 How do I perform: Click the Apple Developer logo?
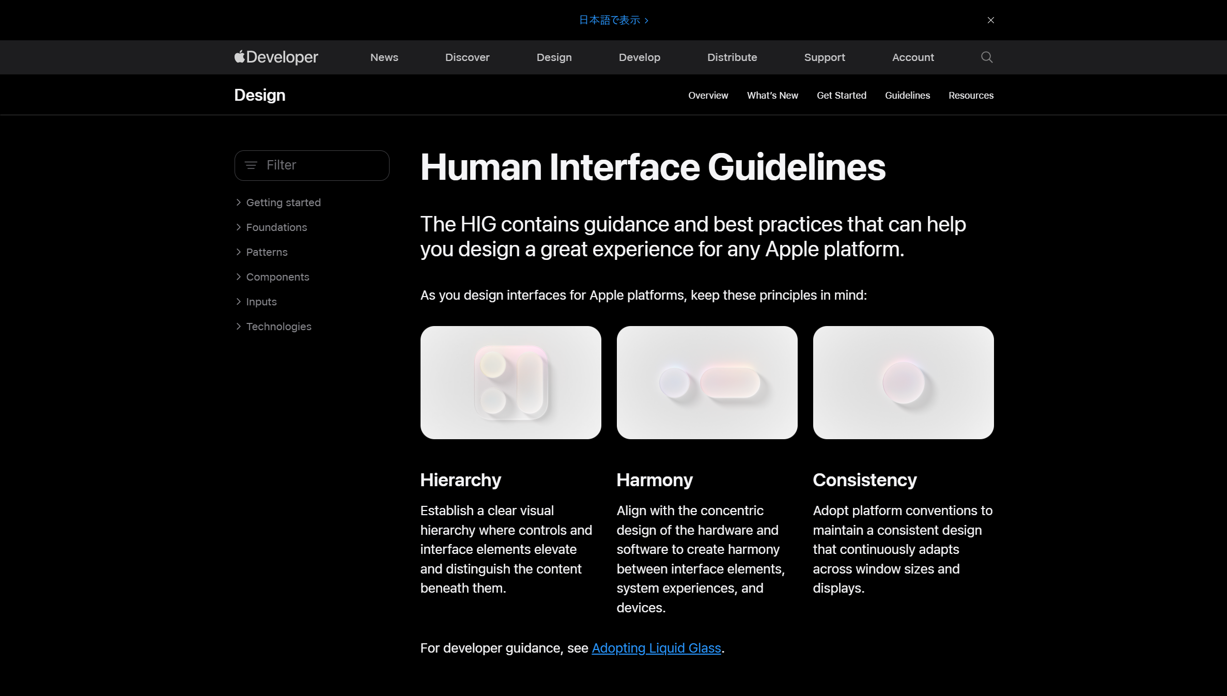(x=276, y=57)
